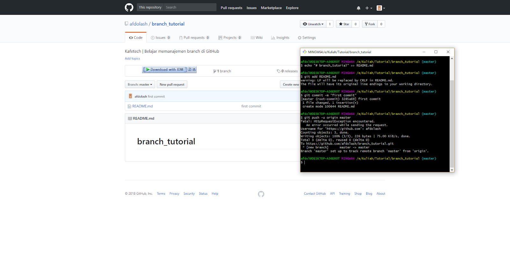Open first commit link in README.md row
510x255 pixels.
[x=251, y=106]
